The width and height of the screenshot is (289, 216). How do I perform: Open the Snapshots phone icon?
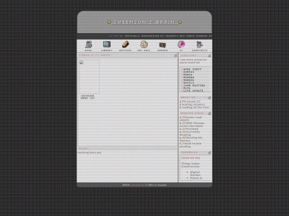200,45
